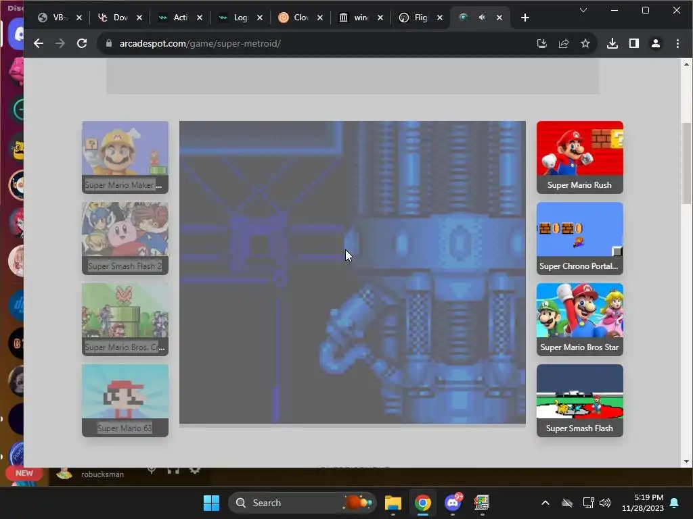This screenshot has height=519, width=693.
Task: Click the Discord NEW badge
Action: click(x=24, y=473)
